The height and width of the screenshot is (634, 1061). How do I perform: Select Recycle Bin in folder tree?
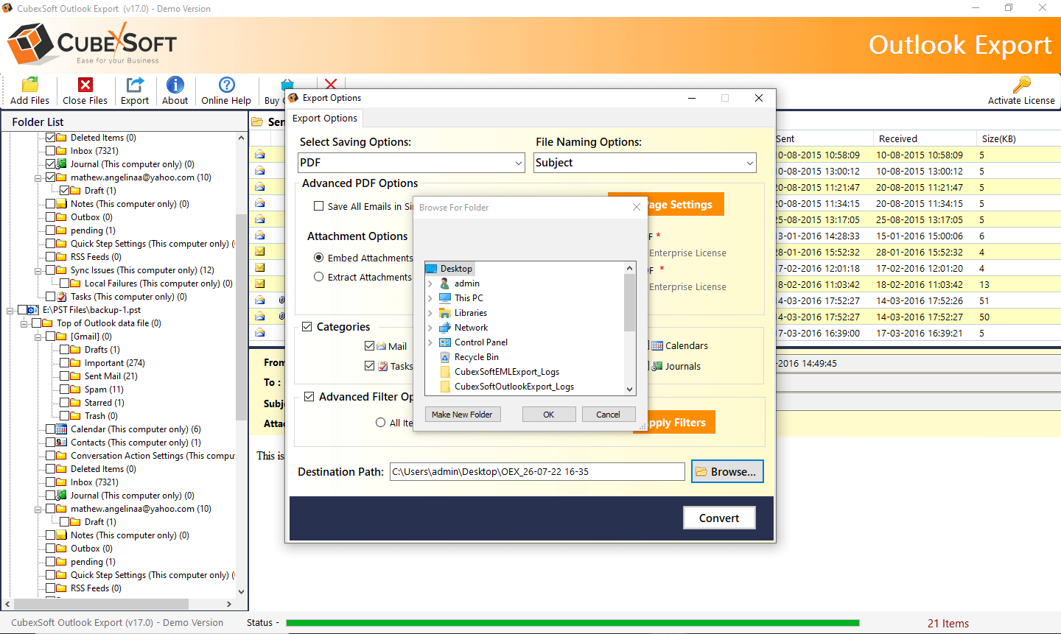[476, 357]
